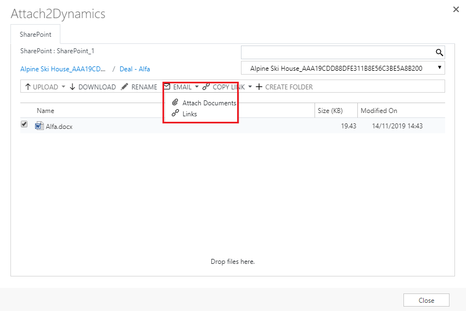Image resolution: width=466 pixels, height=311 pixels.
Task: Click the Download arrow icon
Action: tap(72, 87)
